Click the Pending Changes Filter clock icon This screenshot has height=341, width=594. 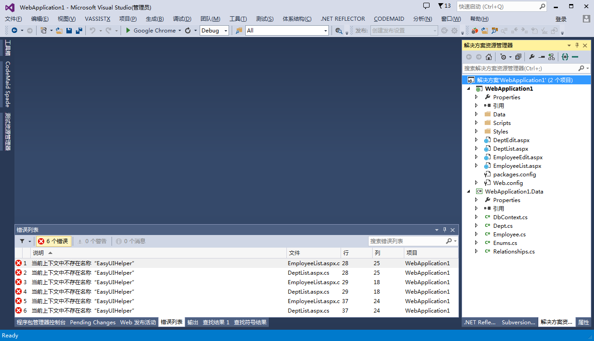click(503, 57)
